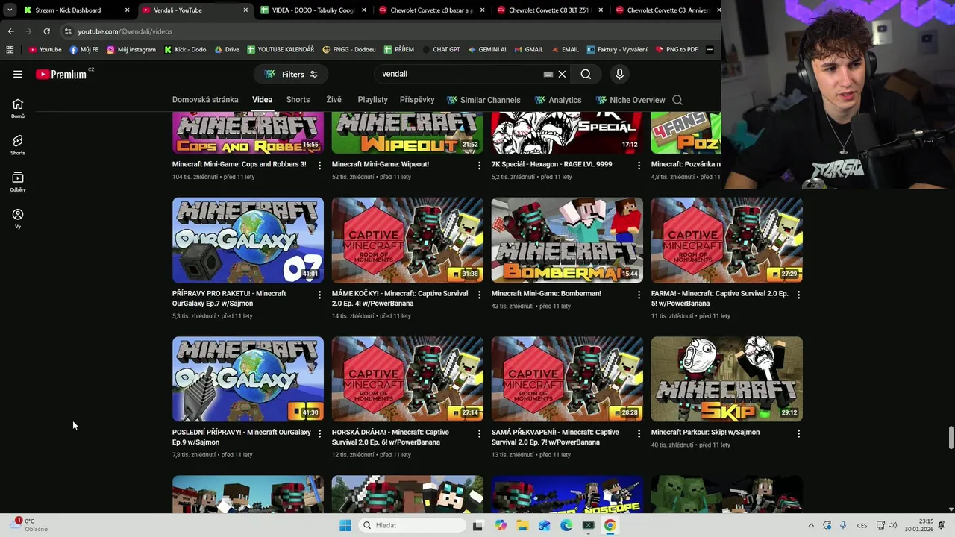Open the GEMINI AI bookmark

point(487,50)
